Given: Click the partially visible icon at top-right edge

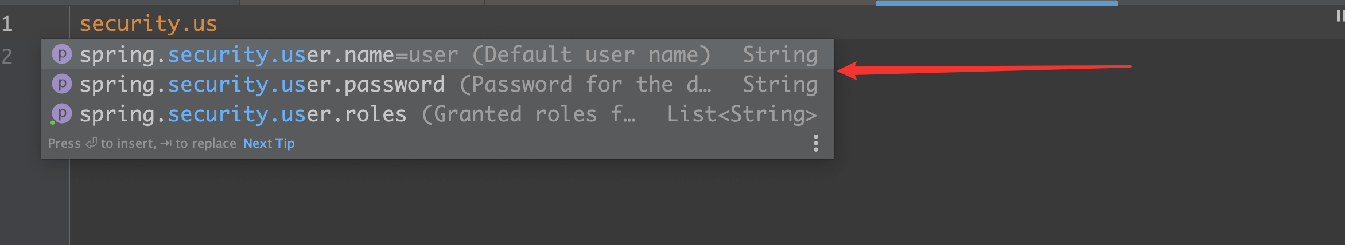Looking at the screenshot, I should click(1340, 16).
